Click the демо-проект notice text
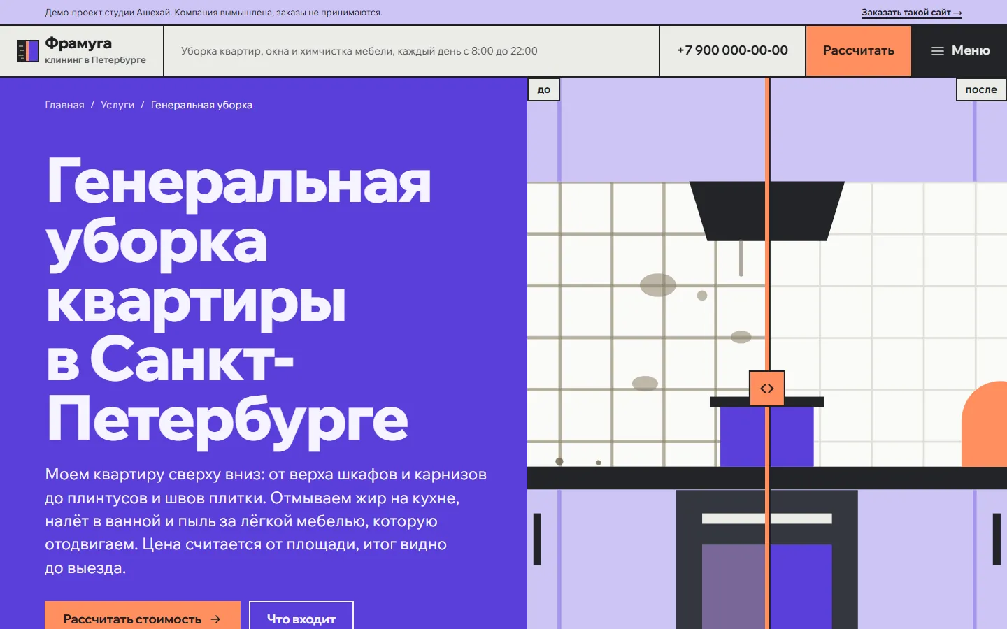Image resolution: width=1007 pixels, height=629 pixels. coord(213,13)
